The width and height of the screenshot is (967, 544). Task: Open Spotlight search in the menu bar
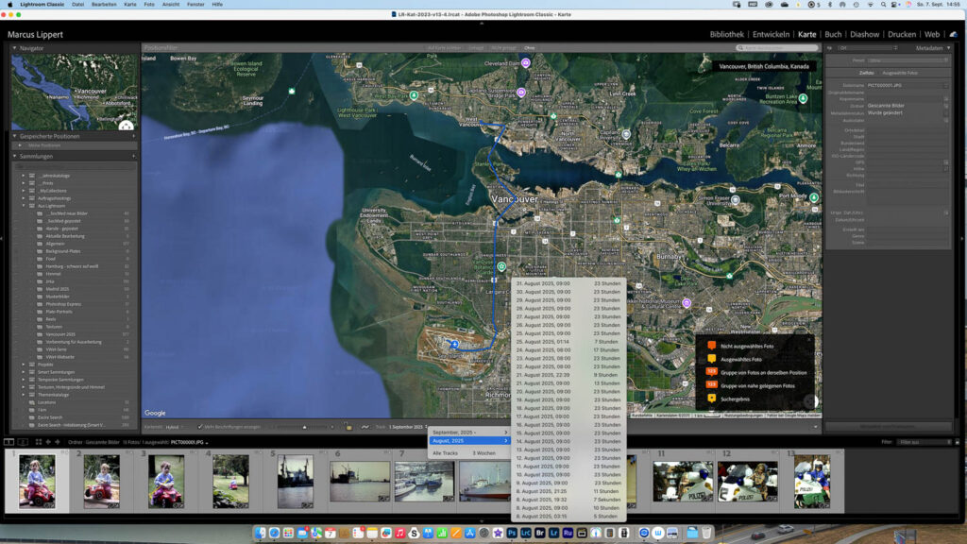pyautogui.click(x=883, y=5)
